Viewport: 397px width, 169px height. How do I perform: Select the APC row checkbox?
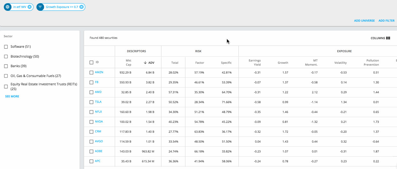[x=91, y=161]
